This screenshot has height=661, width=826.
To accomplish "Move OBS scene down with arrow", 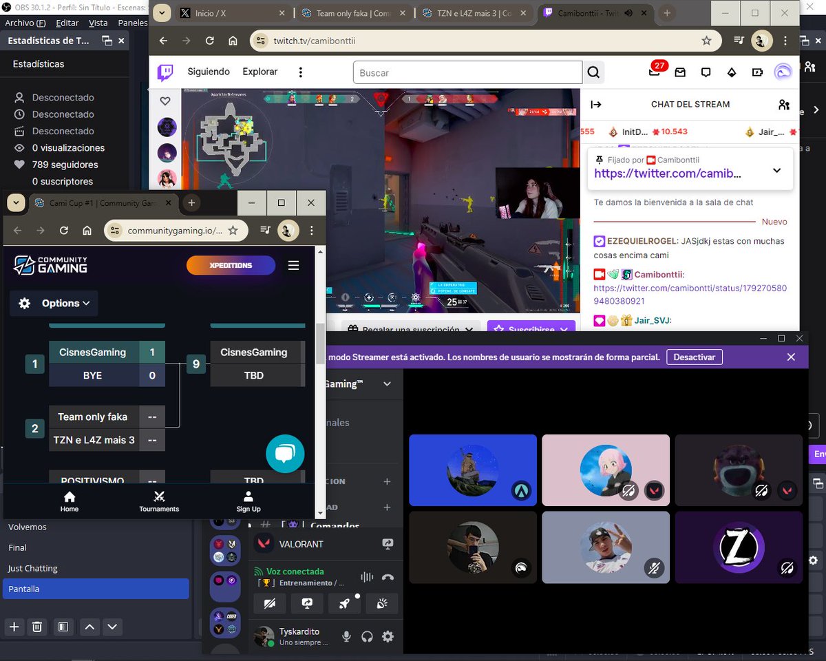I will 112,627.
